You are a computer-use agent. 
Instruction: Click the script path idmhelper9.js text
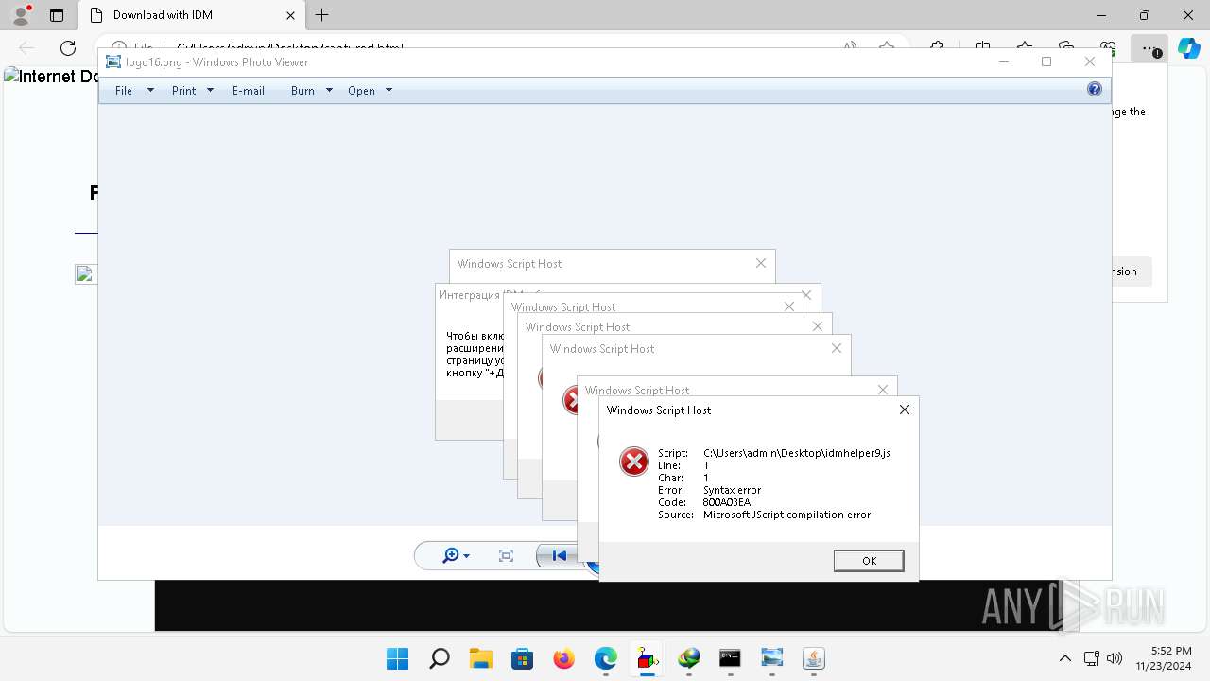pos(797,453)
